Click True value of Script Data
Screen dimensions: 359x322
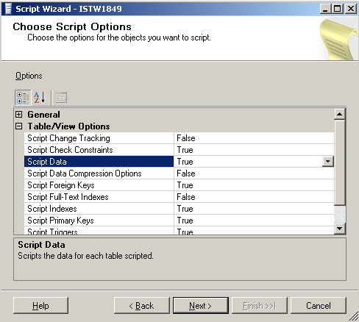pyautogui.click(x=248, y=162)
